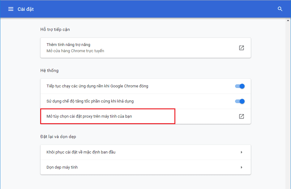Click the Cài đặt page title
Image resolution: width=291 pixels, height=189 pixels.
click(x=26, y=9)
